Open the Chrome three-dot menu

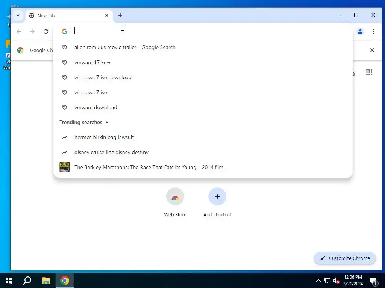click(x=373, y=31)
